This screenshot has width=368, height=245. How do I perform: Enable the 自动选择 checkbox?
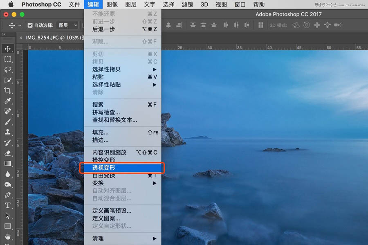[30, 25]
